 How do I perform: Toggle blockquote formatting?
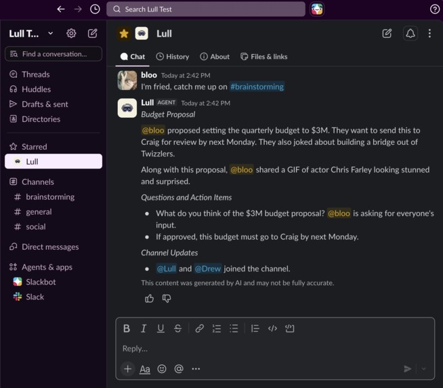click(x=255, y=328)
